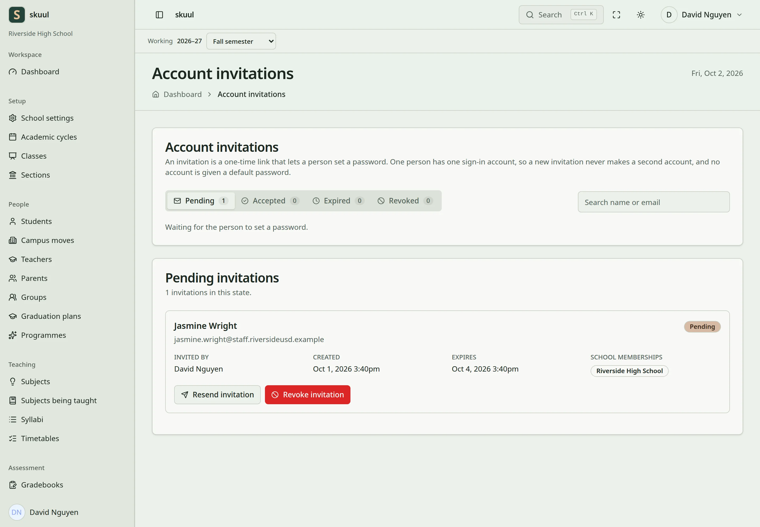This screenshot has width=760, height=527.
Task: Click the skuul S logo
Action: 17,15
